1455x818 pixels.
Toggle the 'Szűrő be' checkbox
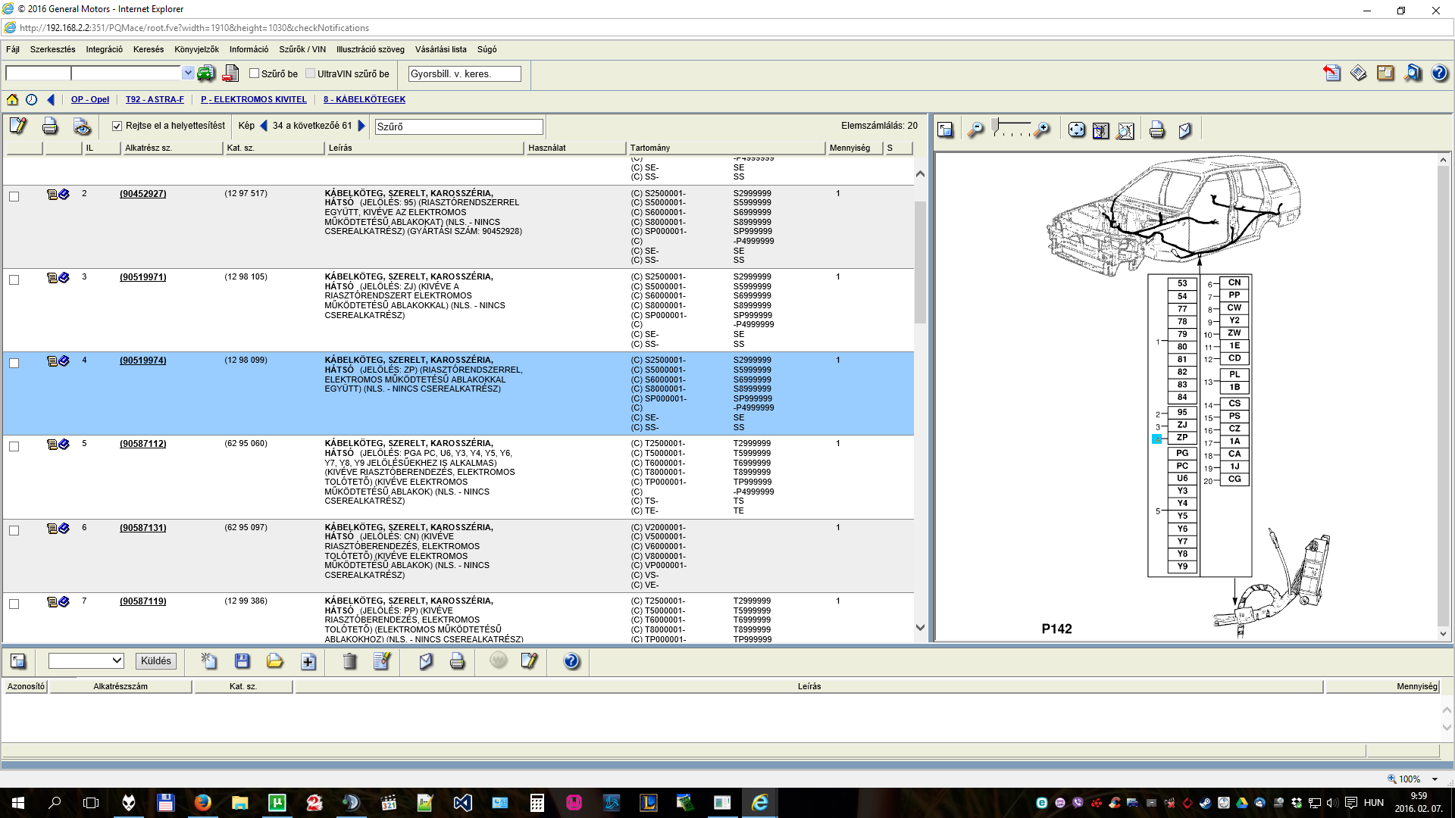(x=255, y=73)
